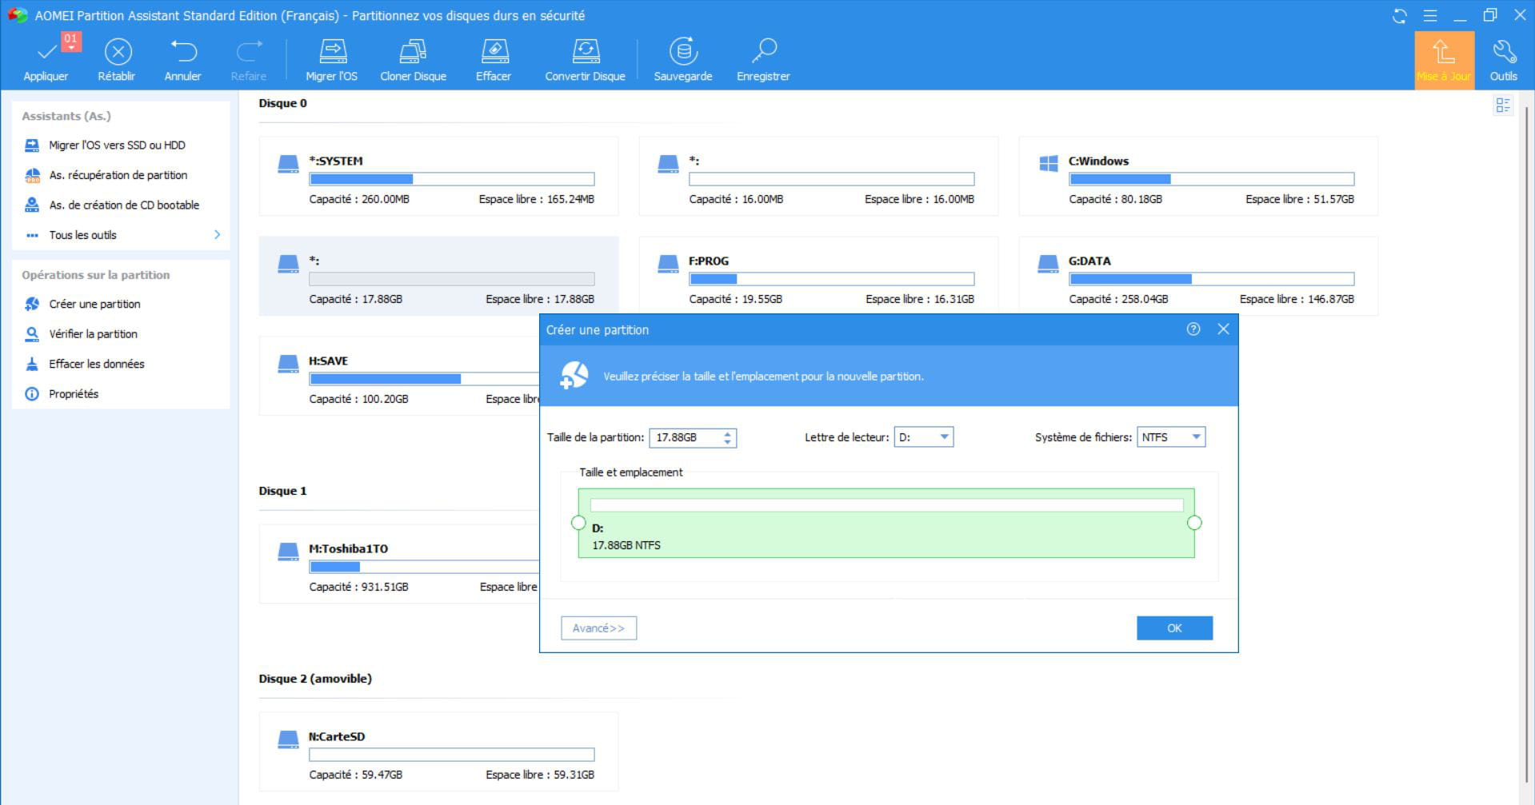
Task: Click the AOMEI app logo in title bar
Action: point(17,15)
